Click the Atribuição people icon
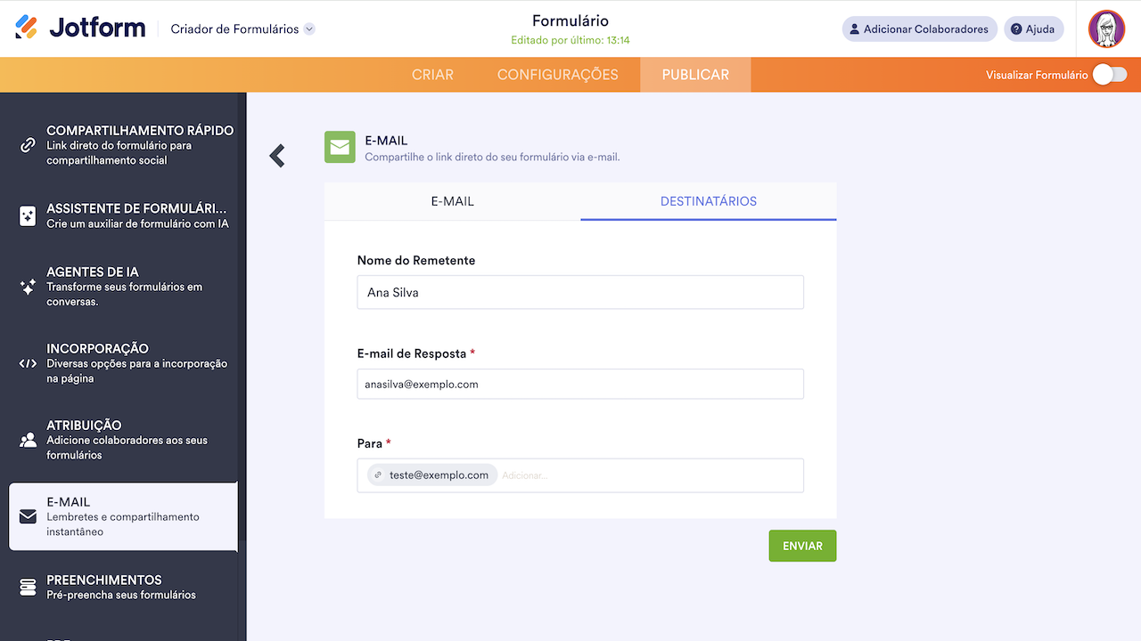The height and width of the screenshot is (641, 1141). pos(28,440)
